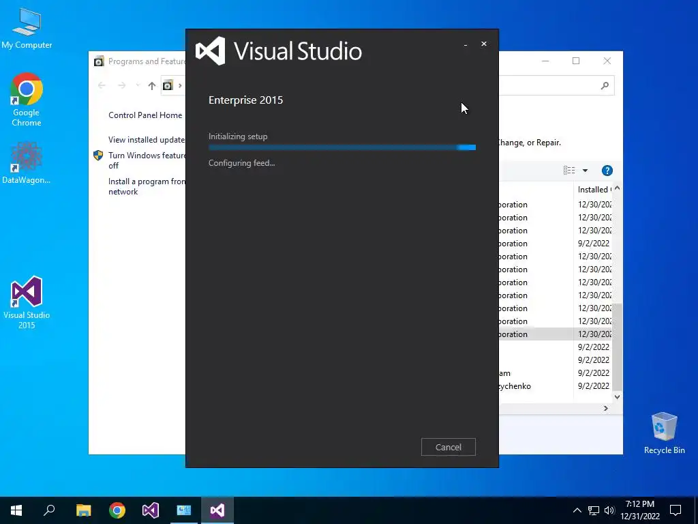Image resolution: width=698 pixels, height=524 pixels.
Task: Open the Windows Start menu
Action: [x=16, y=510]
